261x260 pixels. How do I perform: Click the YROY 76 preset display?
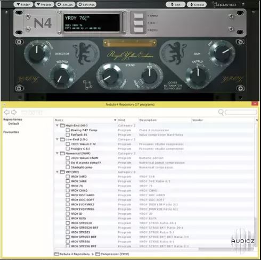[x=92, y=23]
